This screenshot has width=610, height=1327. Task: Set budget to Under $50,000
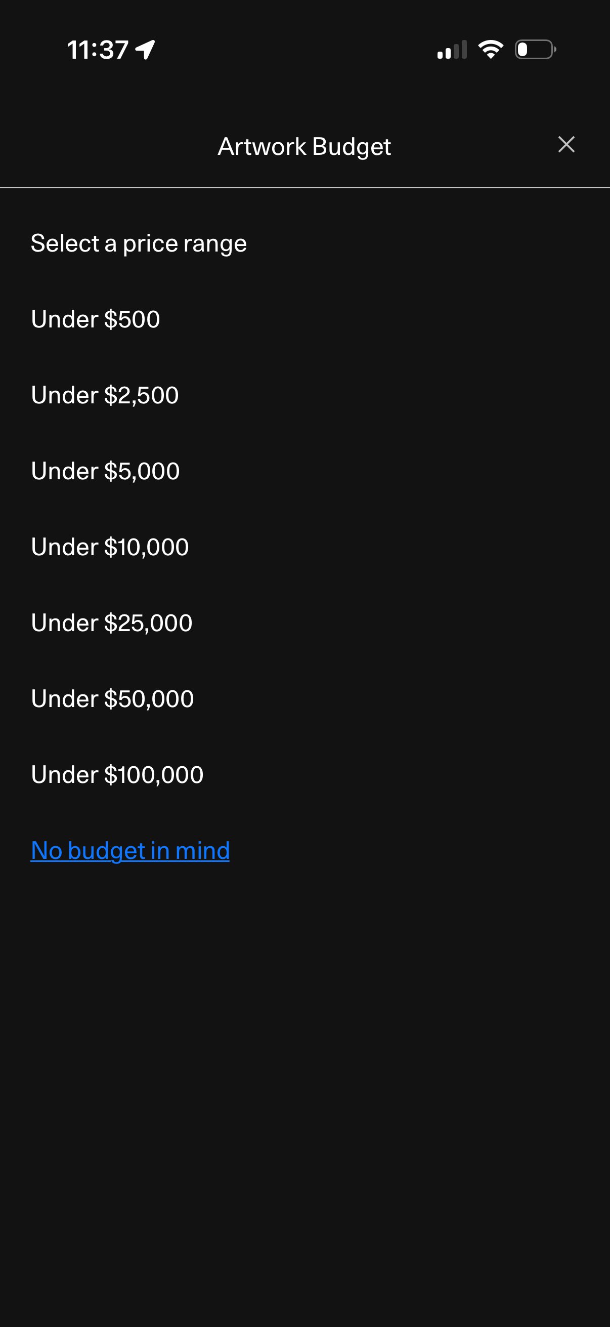tap(113, 699)
